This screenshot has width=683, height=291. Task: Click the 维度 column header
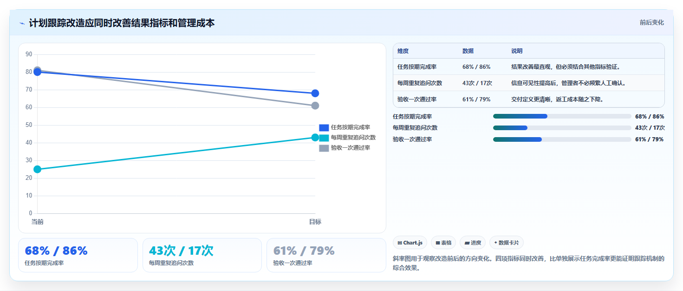coord(403,51)
